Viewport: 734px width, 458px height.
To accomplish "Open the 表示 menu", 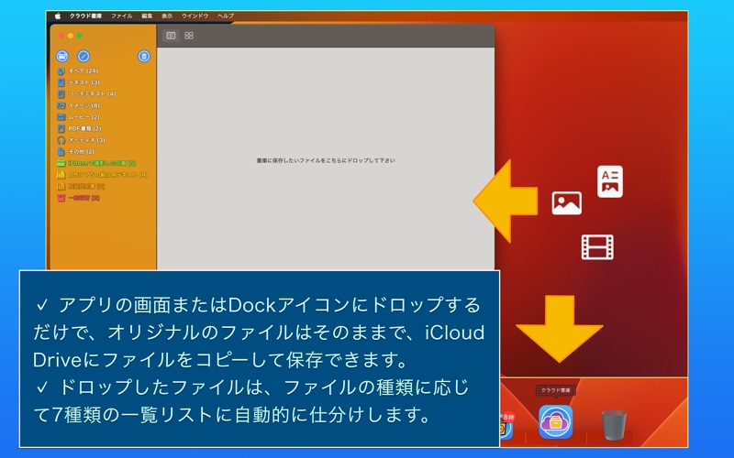I will click(167, 16).
